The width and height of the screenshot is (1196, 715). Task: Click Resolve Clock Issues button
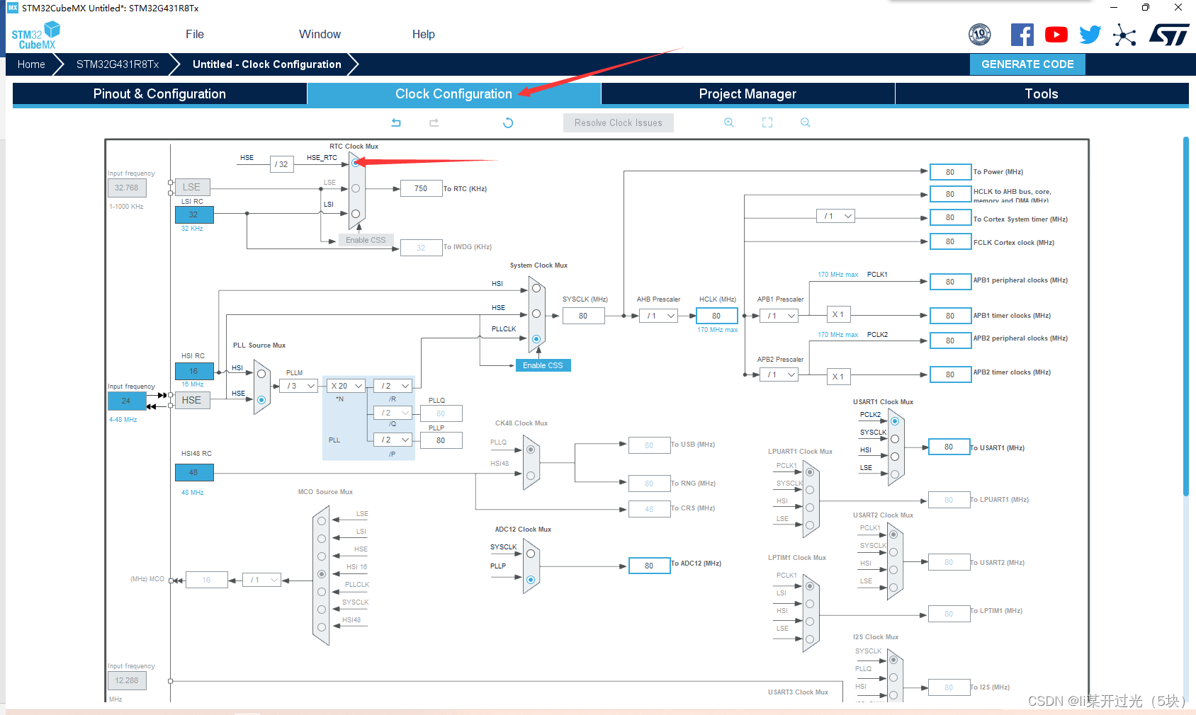619,122
